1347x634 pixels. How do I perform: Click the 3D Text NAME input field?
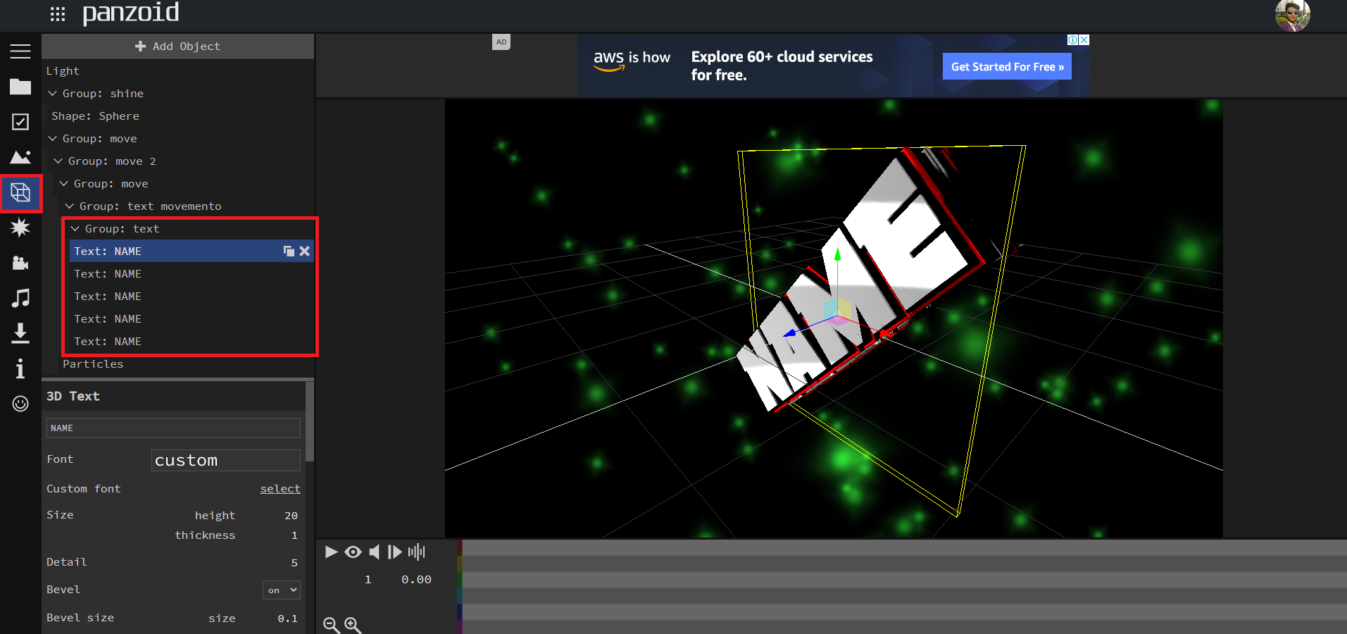coord(173,428)
